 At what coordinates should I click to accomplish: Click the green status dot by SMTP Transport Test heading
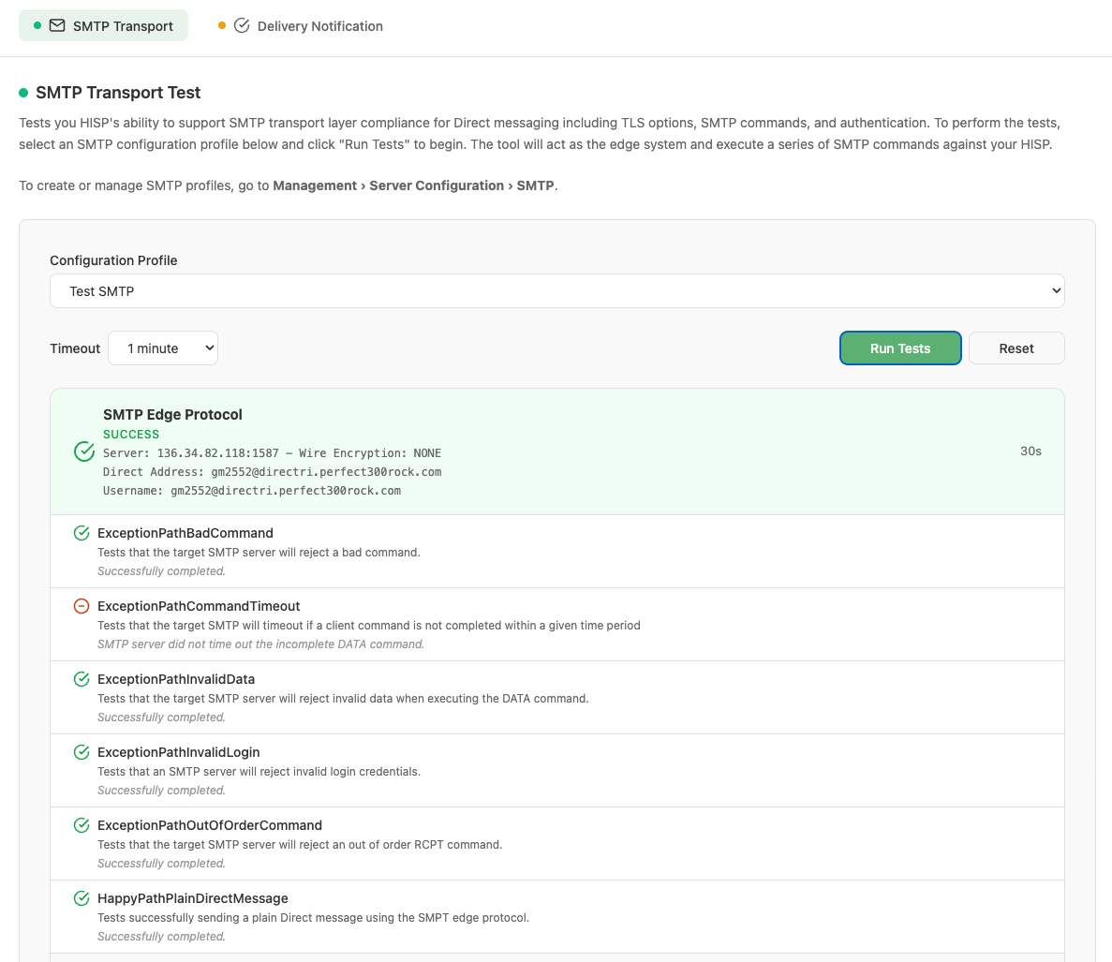click(23, 93)
